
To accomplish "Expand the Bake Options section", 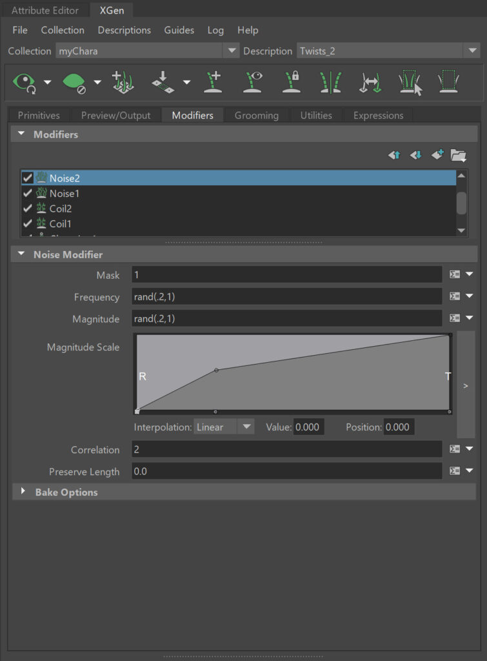I will pyautogui.click(x=23, y=492).
